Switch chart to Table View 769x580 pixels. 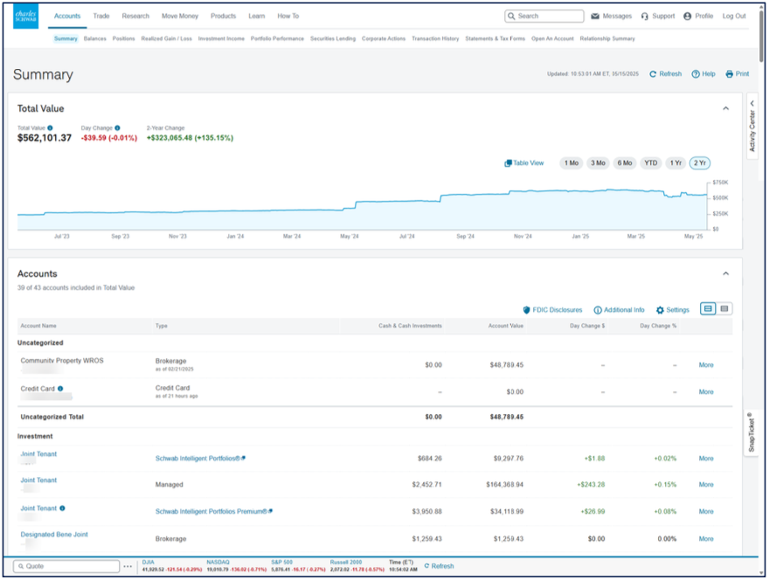coord(523,163)
